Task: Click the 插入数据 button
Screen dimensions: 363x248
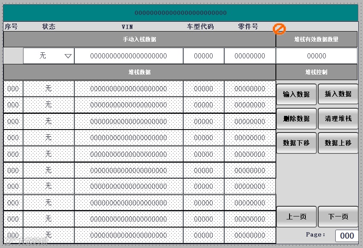Action: click(x=338, y=94)
